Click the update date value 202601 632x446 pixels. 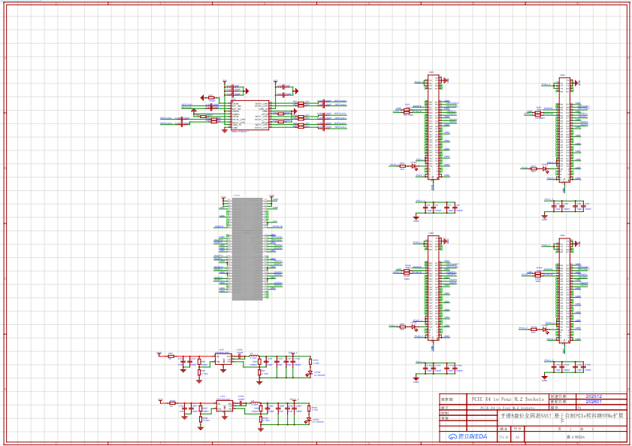coord(594,402)
